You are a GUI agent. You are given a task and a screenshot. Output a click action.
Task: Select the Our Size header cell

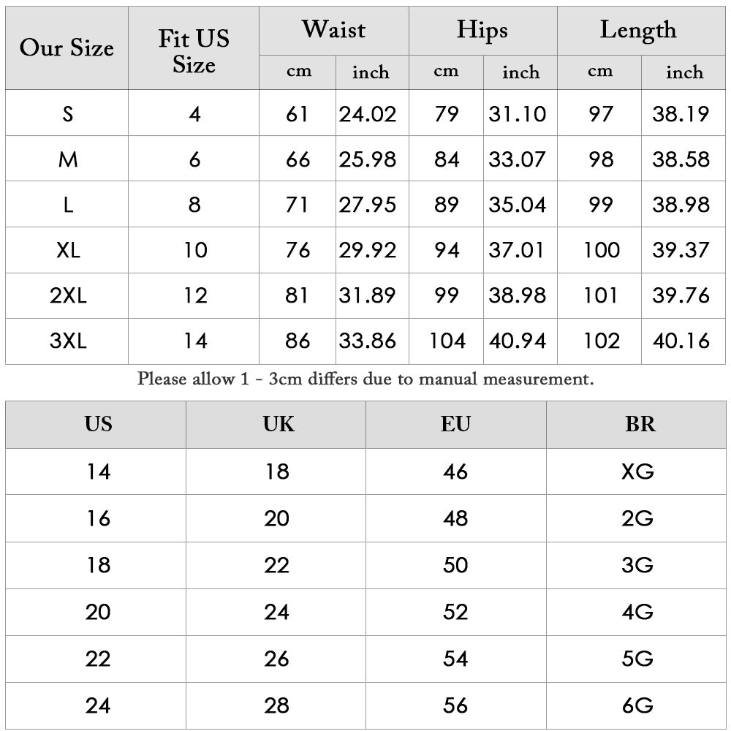(x=67, y=48)
